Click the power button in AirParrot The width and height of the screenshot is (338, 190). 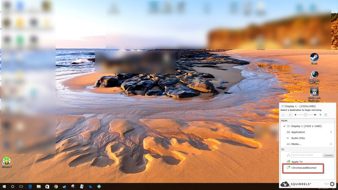[x=283, y=115]
